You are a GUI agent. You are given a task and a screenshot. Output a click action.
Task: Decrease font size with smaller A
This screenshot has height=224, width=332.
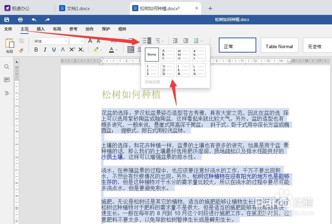99,41
